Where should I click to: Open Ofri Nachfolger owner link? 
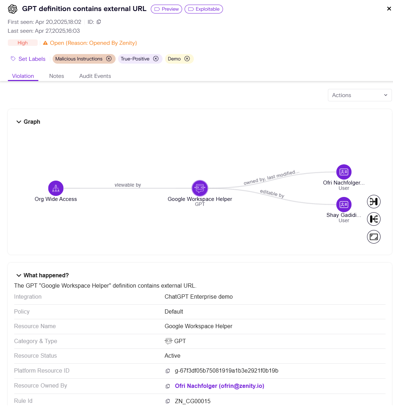tap(219, 386)
